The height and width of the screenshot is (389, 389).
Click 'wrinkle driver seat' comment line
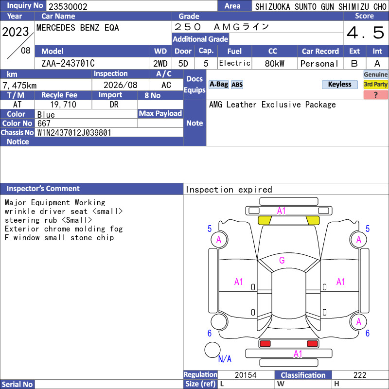[64, 212]
